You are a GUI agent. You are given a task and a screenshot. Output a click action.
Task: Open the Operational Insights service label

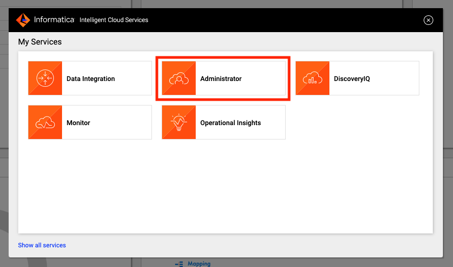(x=230, y=123)
